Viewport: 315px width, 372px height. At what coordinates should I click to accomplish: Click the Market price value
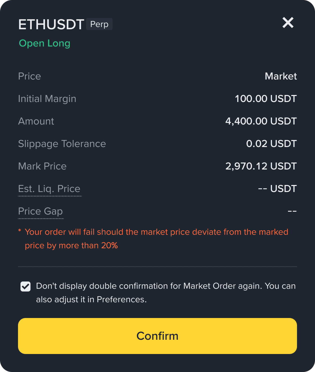pos(280,76)
